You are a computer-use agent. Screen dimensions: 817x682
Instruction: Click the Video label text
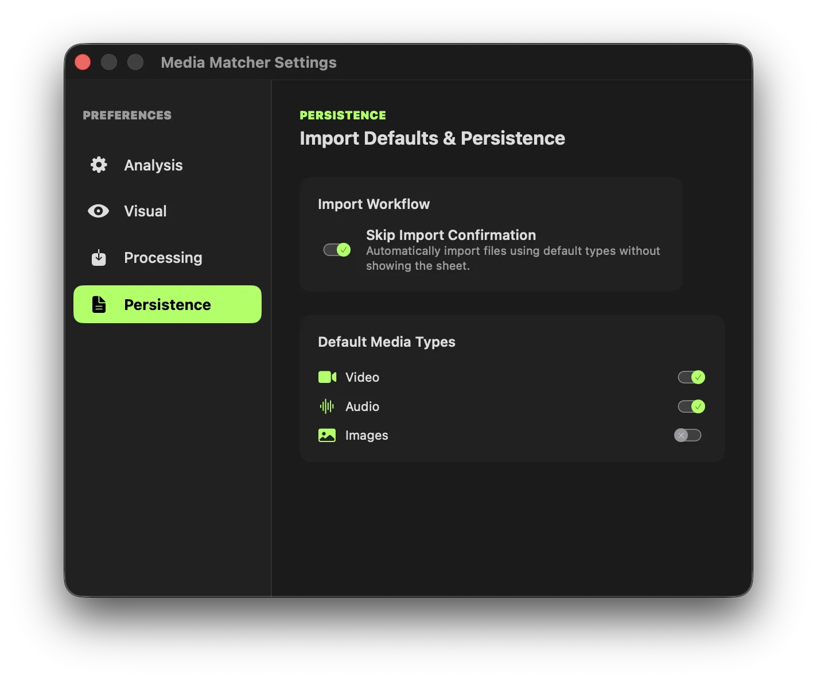[x=362, y=377]
